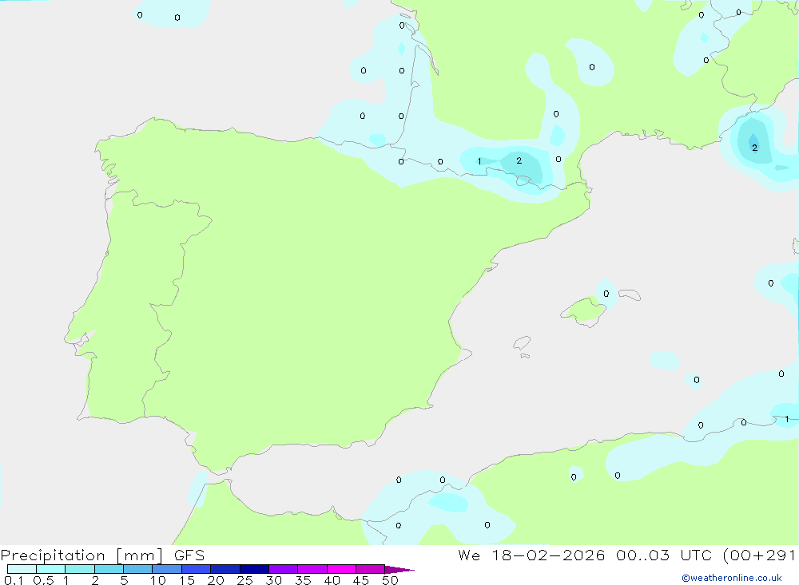Click the '15' legend scale label

coord(187,580)
